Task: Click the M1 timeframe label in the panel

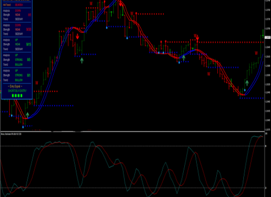Action: click(29, 75)
